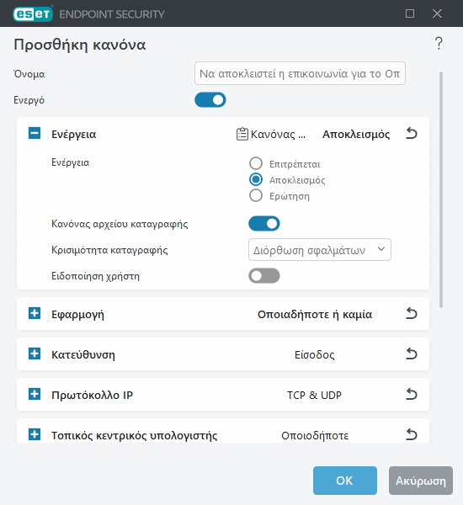This screenshot has width=463, height=505.
Task: Click the Όνομα rule name field
Action: click(x=300, y=73)
